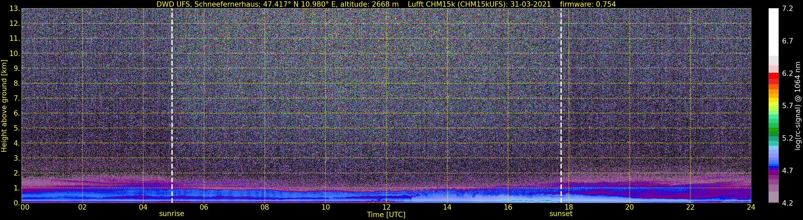803x220 pixels.
Task: Click time tick label '18'
Action: 568,207
